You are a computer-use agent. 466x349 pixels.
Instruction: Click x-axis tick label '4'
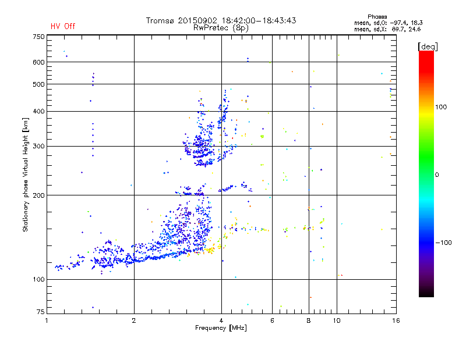coord(221,320)
